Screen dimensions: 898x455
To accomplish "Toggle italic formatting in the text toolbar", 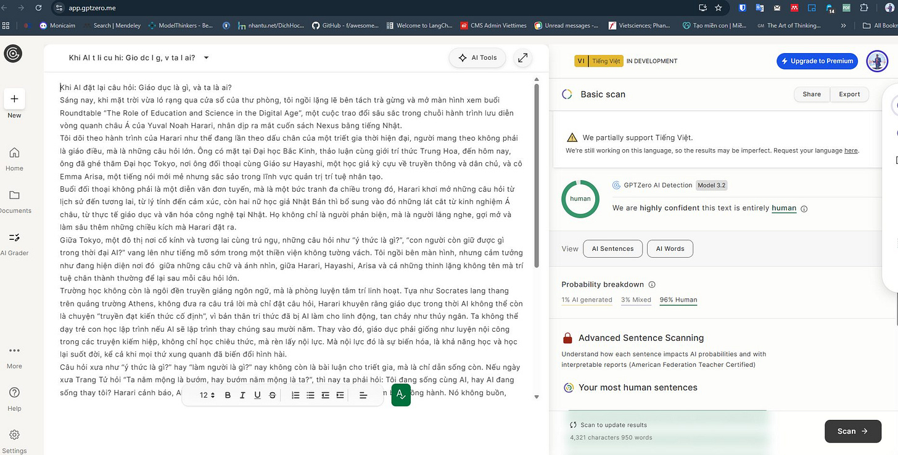I will [242, 395].
